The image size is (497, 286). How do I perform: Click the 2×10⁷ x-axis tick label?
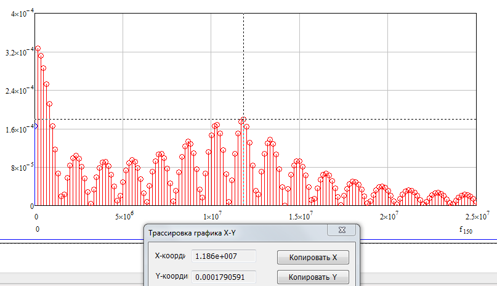[x=389, y=216]
